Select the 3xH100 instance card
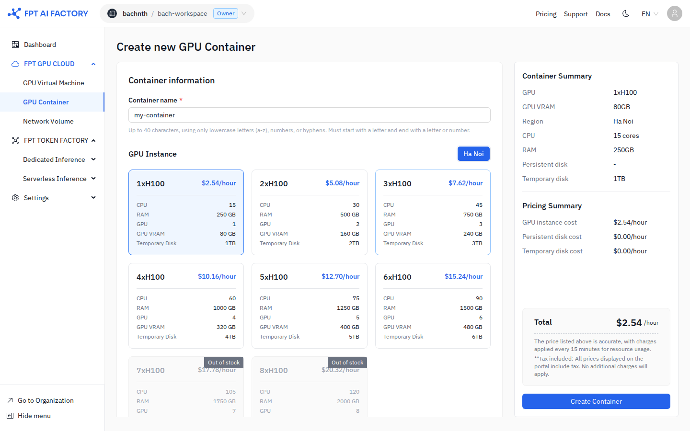Image resolution: width=690 pixels, height=431 pixels. coord(433,212)
